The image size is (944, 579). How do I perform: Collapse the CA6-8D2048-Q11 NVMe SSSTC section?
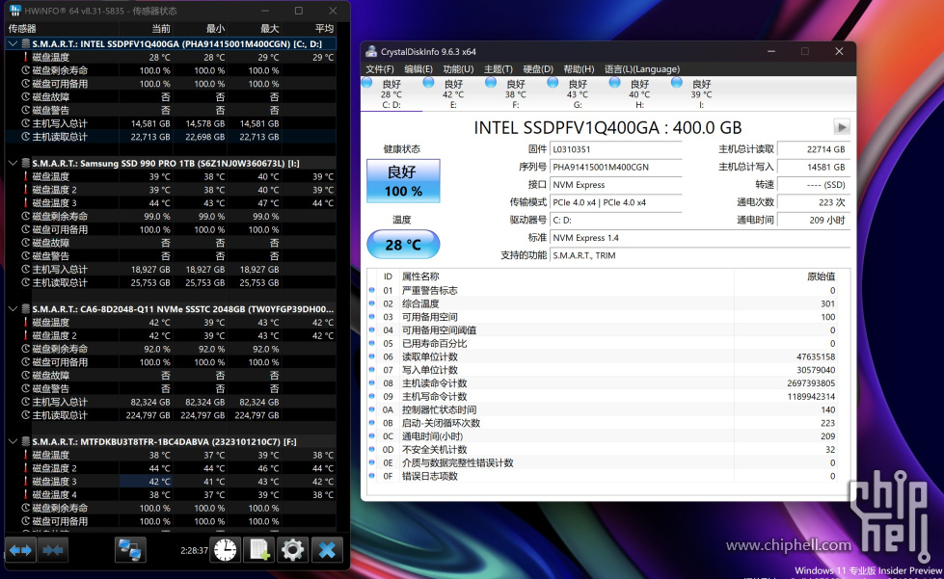[x=13, y=309]
